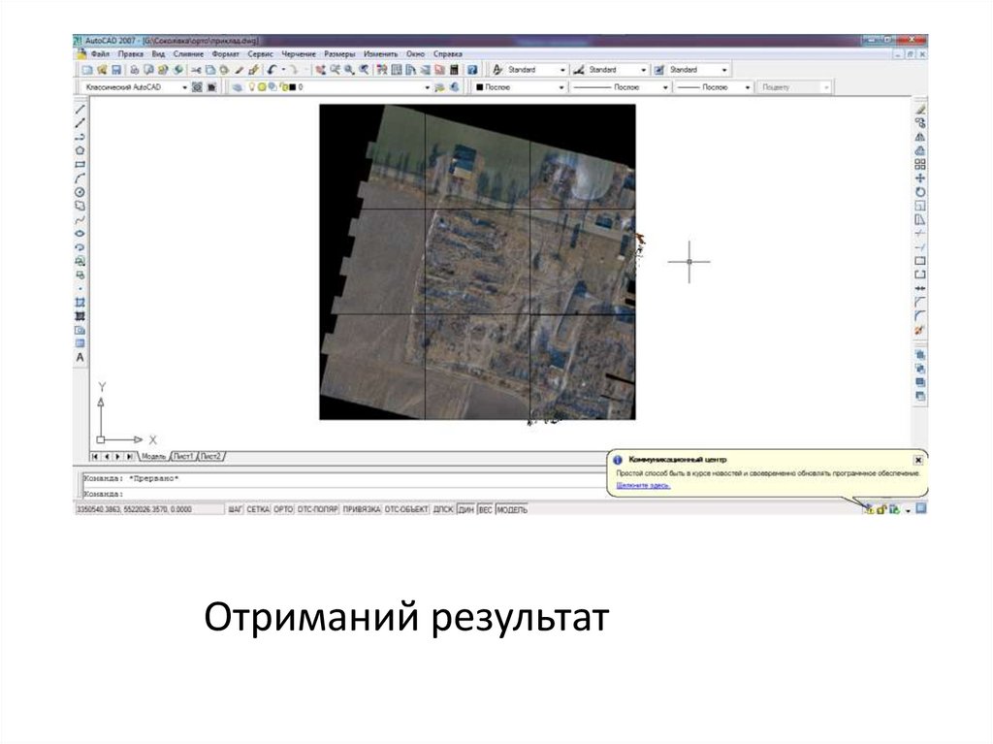The height and width of the screenshot is (744, 993).
Task: Open the Формат menu
Action: (x=225, y=54)
